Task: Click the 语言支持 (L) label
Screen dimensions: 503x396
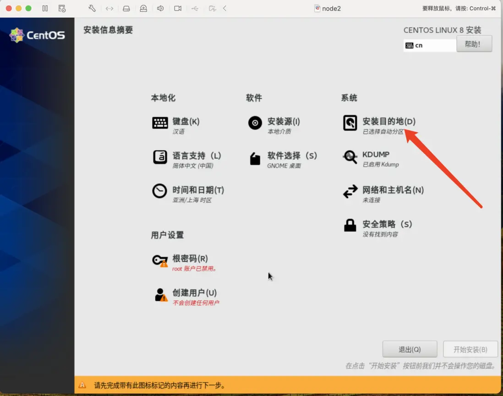Action: coord(197,156)
